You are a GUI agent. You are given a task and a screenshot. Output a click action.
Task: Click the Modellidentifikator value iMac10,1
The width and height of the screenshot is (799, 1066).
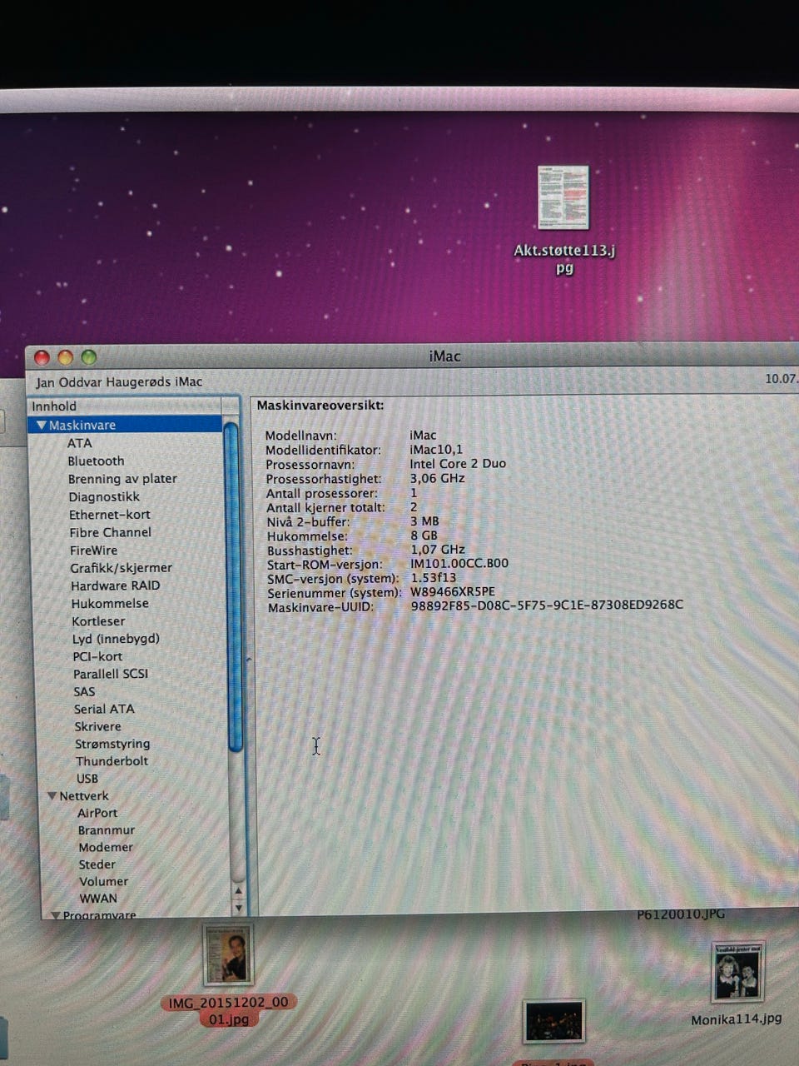436,449
